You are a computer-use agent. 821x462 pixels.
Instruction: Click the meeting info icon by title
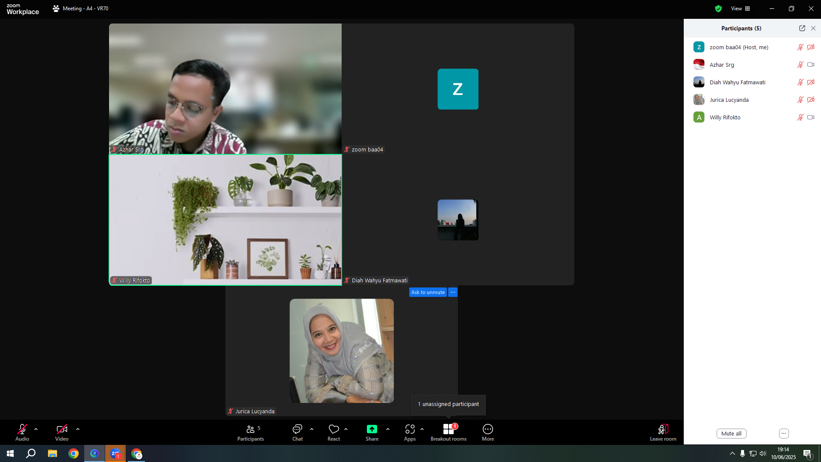click(x=56, y=9)
